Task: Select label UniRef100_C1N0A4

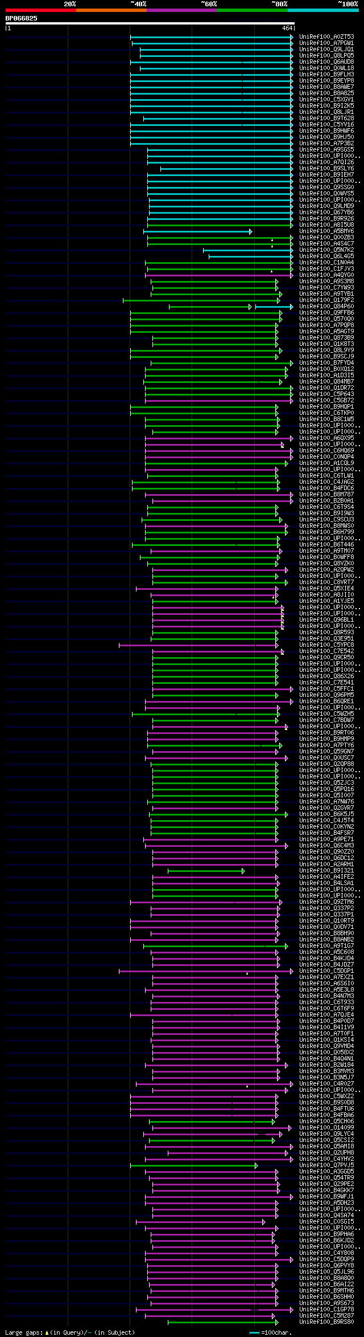Action: coord(326,263)
